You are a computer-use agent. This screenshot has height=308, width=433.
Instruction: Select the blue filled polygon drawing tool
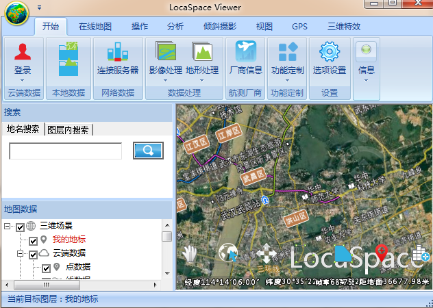tap(343, 253)
